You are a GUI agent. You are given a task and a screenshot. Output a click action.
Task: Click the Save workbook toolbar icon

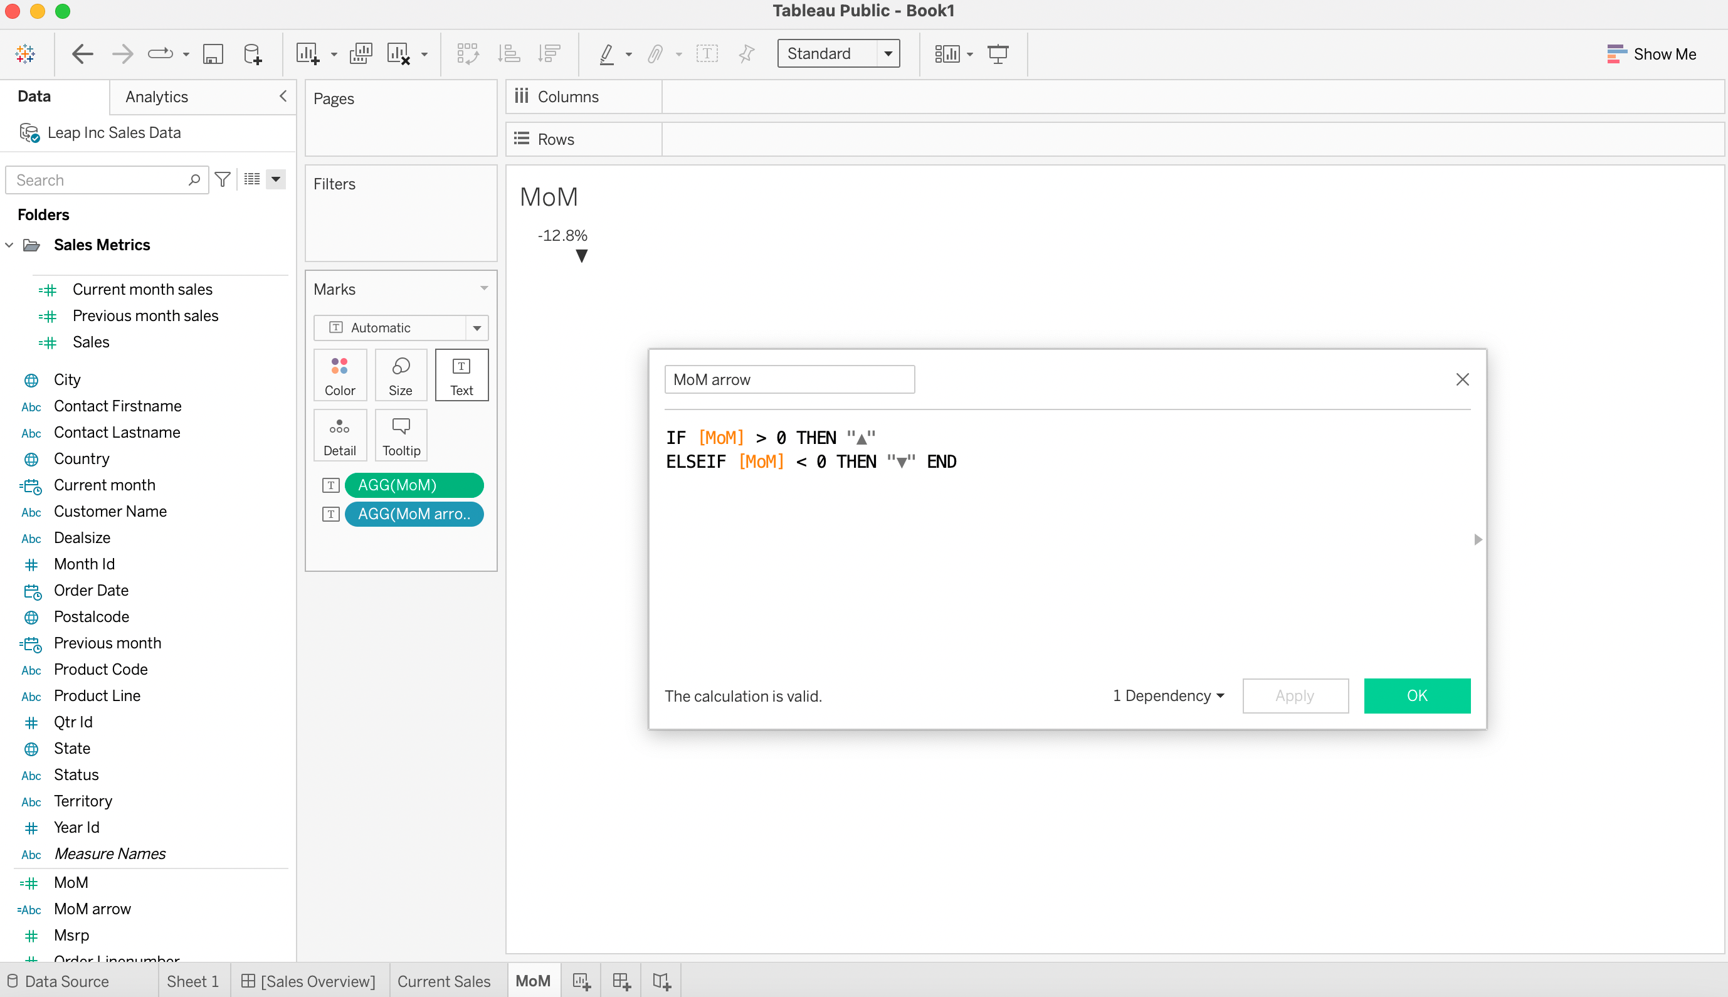click(213, 53)
